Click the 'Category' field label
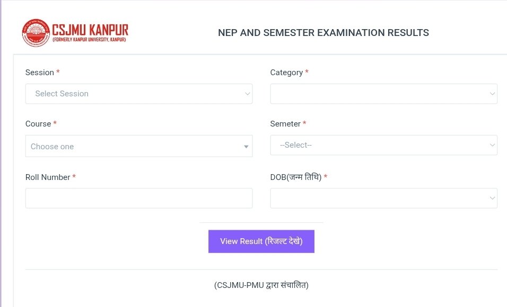This screenshot has height=307, width=507. [286, 73]
